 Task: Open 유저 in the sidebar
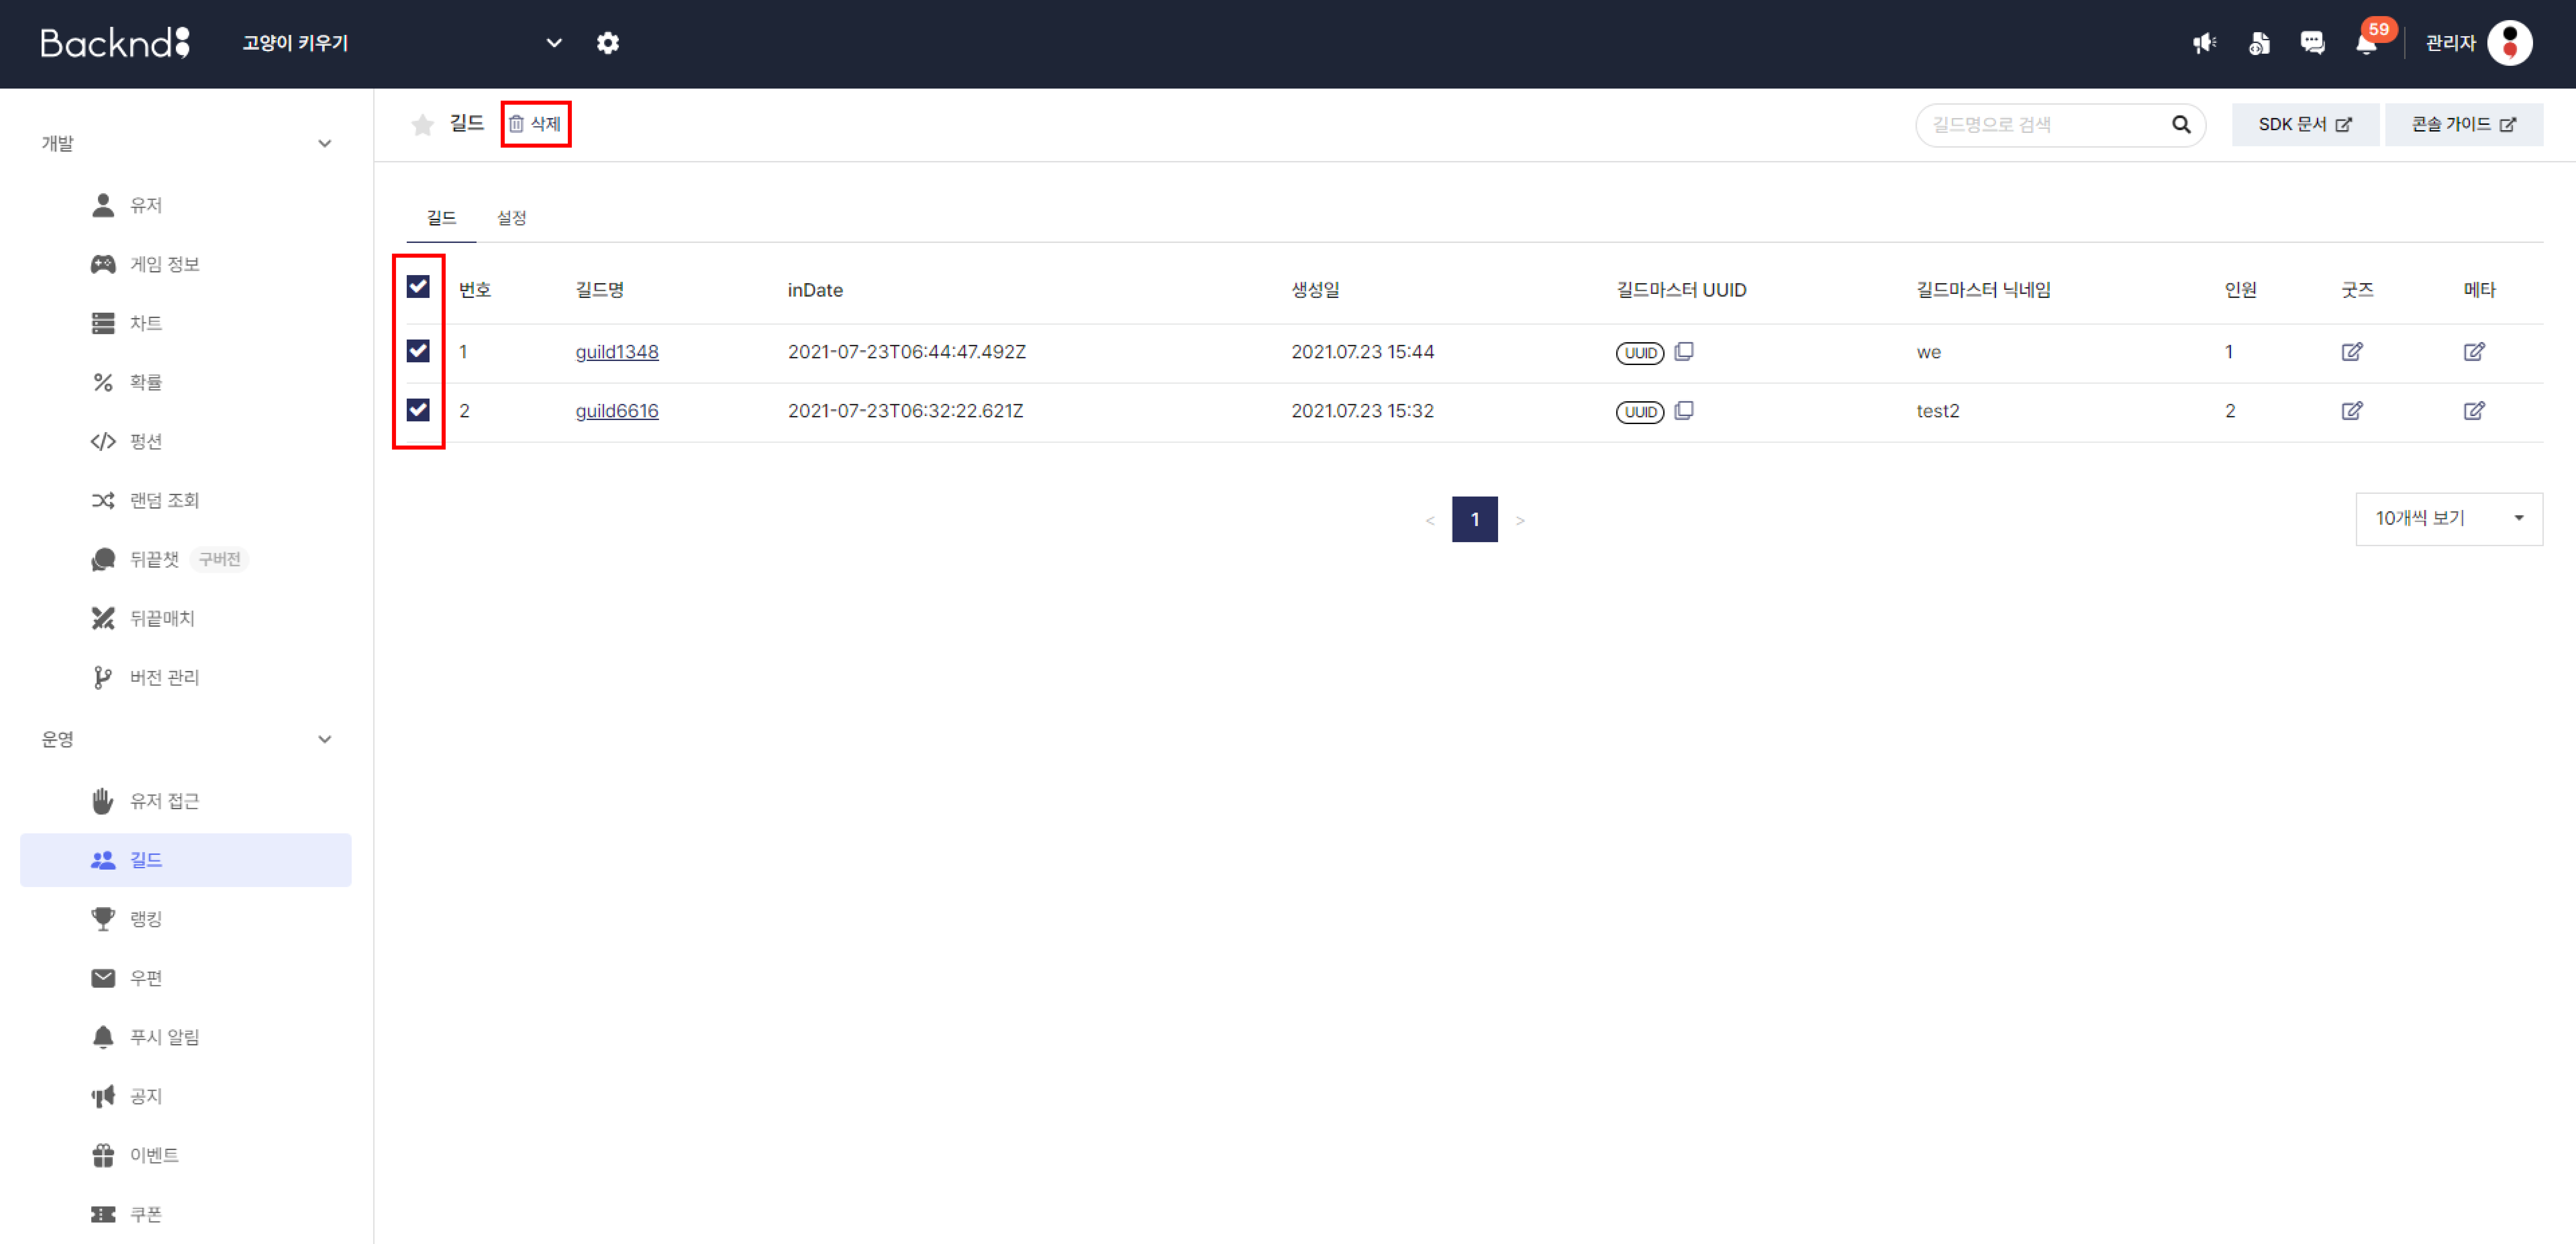pos(186,205)
